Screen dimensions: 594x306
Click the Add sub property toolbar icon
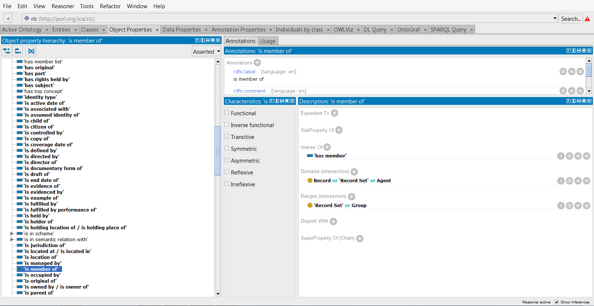pyautogui.click(x=7, y=51)
